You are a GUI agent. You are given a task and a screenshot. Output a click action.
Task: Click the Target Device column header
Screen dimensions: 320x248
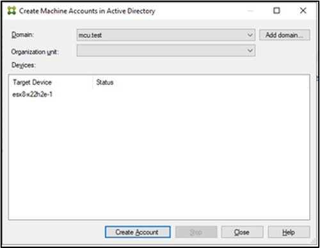click(51, 82)
